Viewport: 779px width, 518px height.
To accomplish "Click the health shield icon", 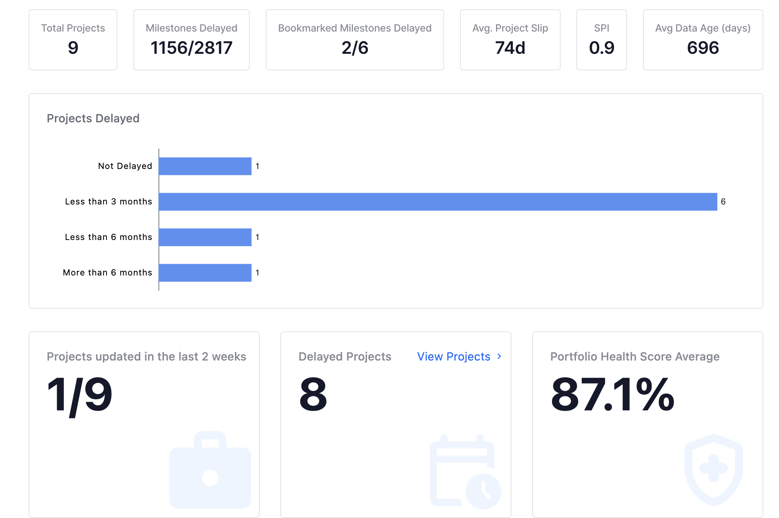I will click(713, 469).
